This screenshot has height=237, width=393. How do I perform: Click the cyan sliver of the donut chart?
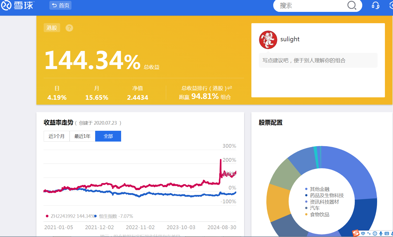[316, 157]
